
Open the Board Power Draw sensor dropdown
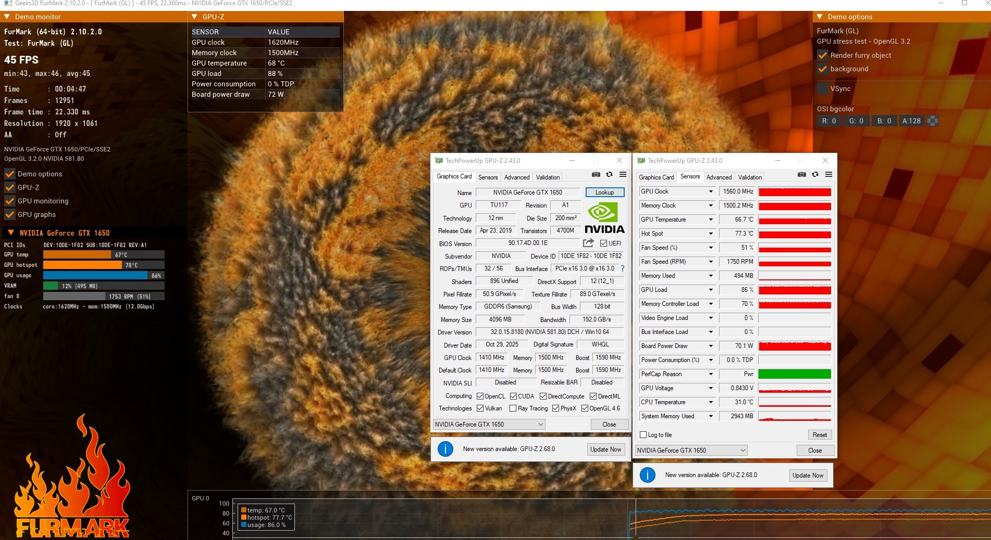[x=711, y=346]
